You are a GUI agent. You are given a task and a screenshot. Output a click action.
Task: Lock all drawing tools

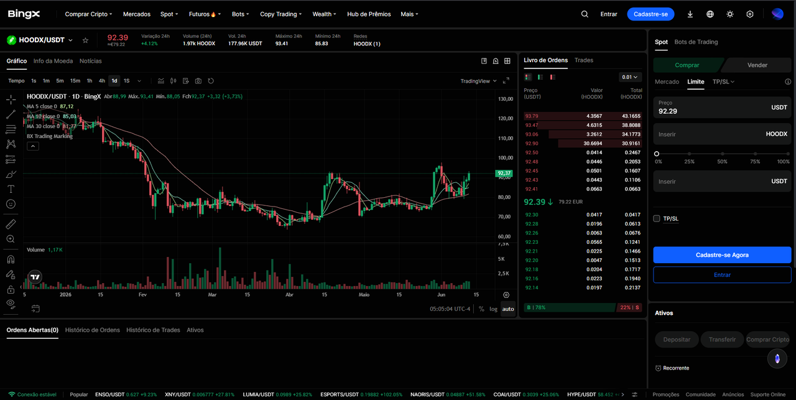[11, 289]
